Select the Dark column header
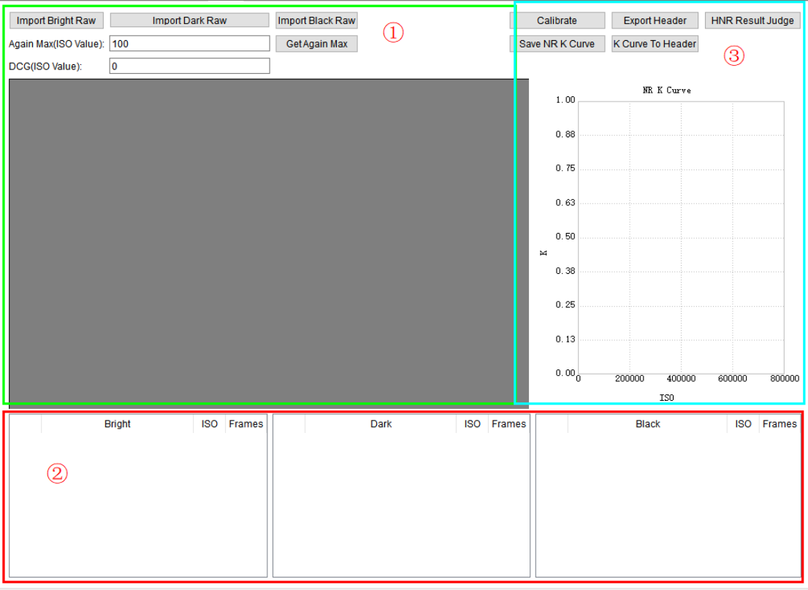 pyautogui.click(x=381, y=424)
